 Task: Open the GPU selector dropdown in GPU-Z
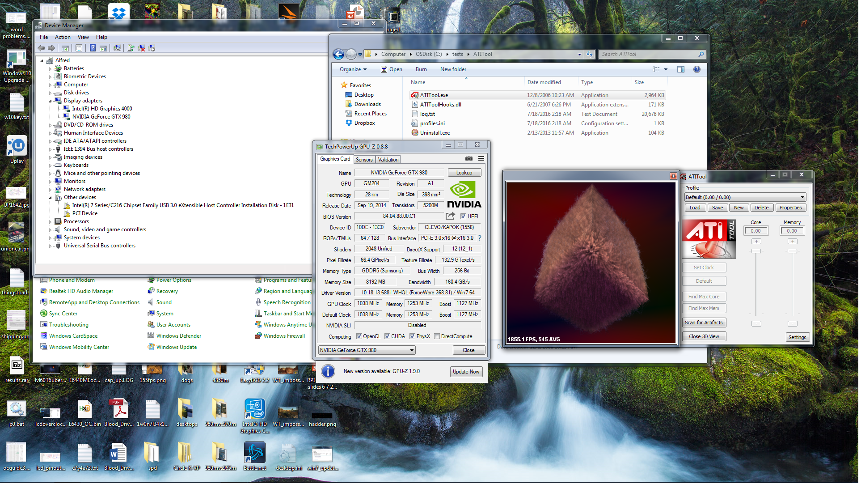click(x=368, y=351)
